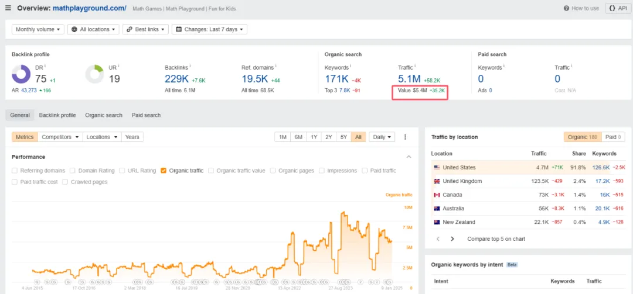Image resolution: width=633 pixels, height=294 pixels.
Task: Click the New Zealand flag icon
Action: [x=437, y=222]
